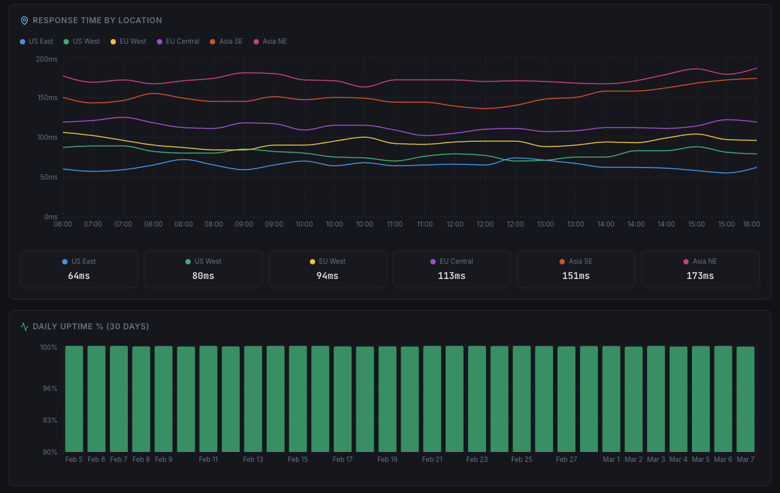Click the pink Asia NE legend dot
780x493 pixels.
(255, 41)
